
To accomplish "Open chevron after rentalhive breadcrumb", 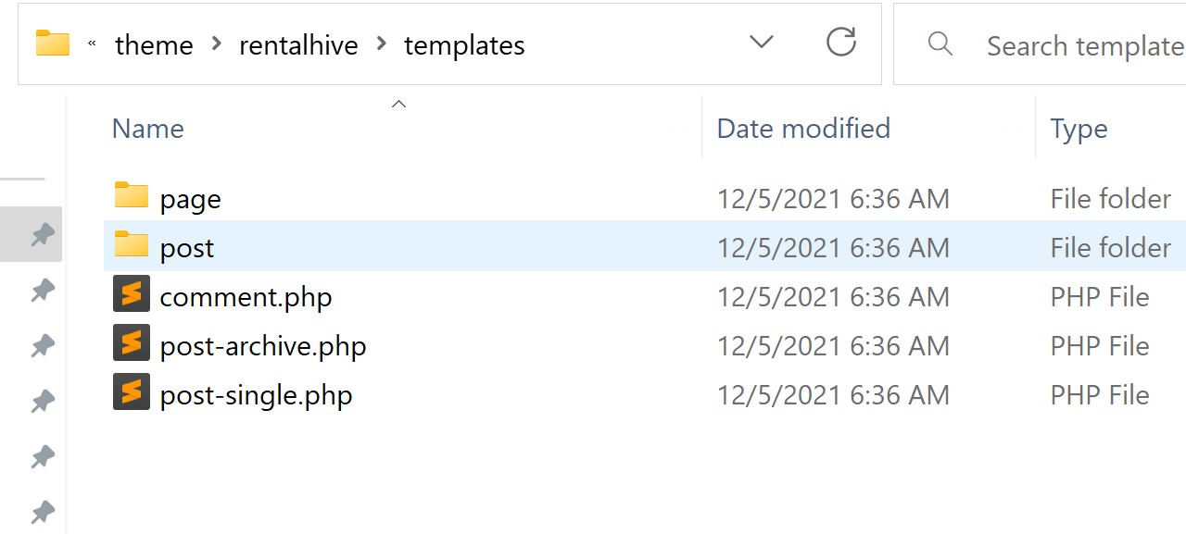I will (381, 44).
